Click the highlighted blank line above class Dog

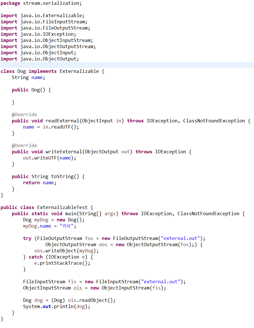(127, 65)
